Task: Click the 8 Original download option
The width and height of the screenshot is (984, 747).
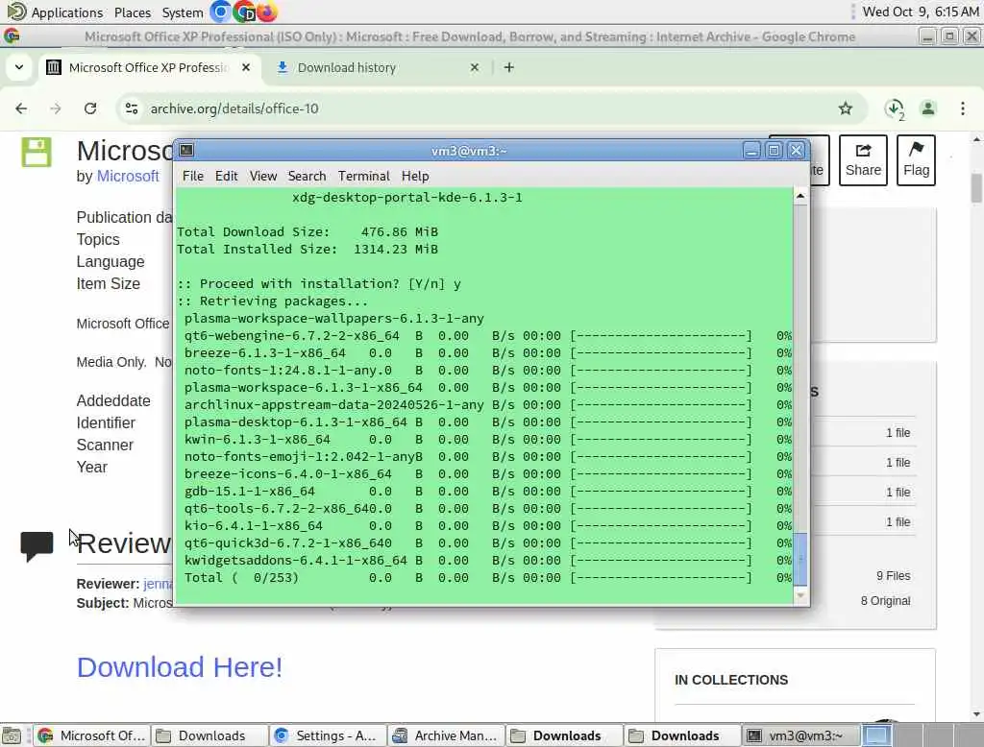Action: [885, 601]
